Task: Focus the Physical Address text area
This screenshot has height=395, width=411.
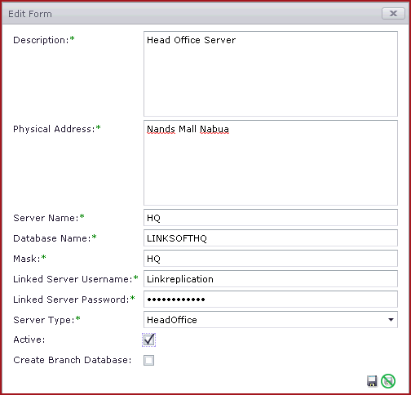Action: coord(271,162)
